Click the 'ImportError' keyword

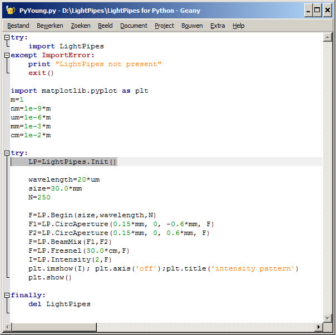click(66, 55)
